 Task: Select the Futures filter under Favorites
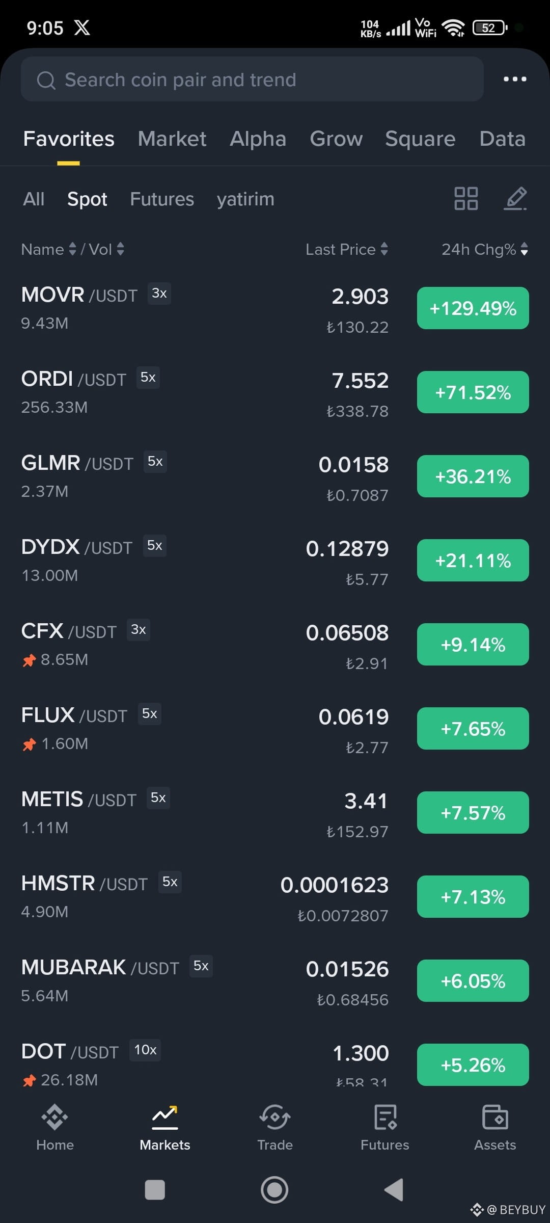tap(162, 199)
